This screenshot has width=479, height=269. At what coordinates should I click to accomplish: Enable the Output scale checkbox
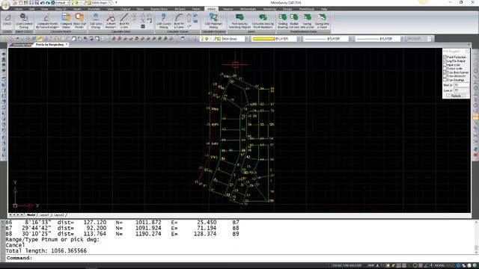pos(445,69)
